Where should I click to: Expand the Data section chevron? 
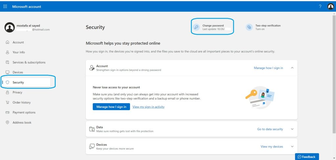click(x=292, y=129)
